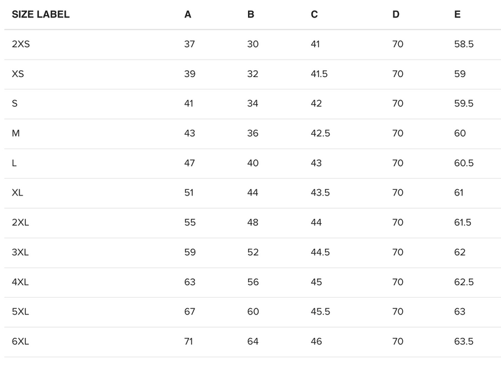Select the M size label
The image size is (501, 366).
[x=16, y=133]
